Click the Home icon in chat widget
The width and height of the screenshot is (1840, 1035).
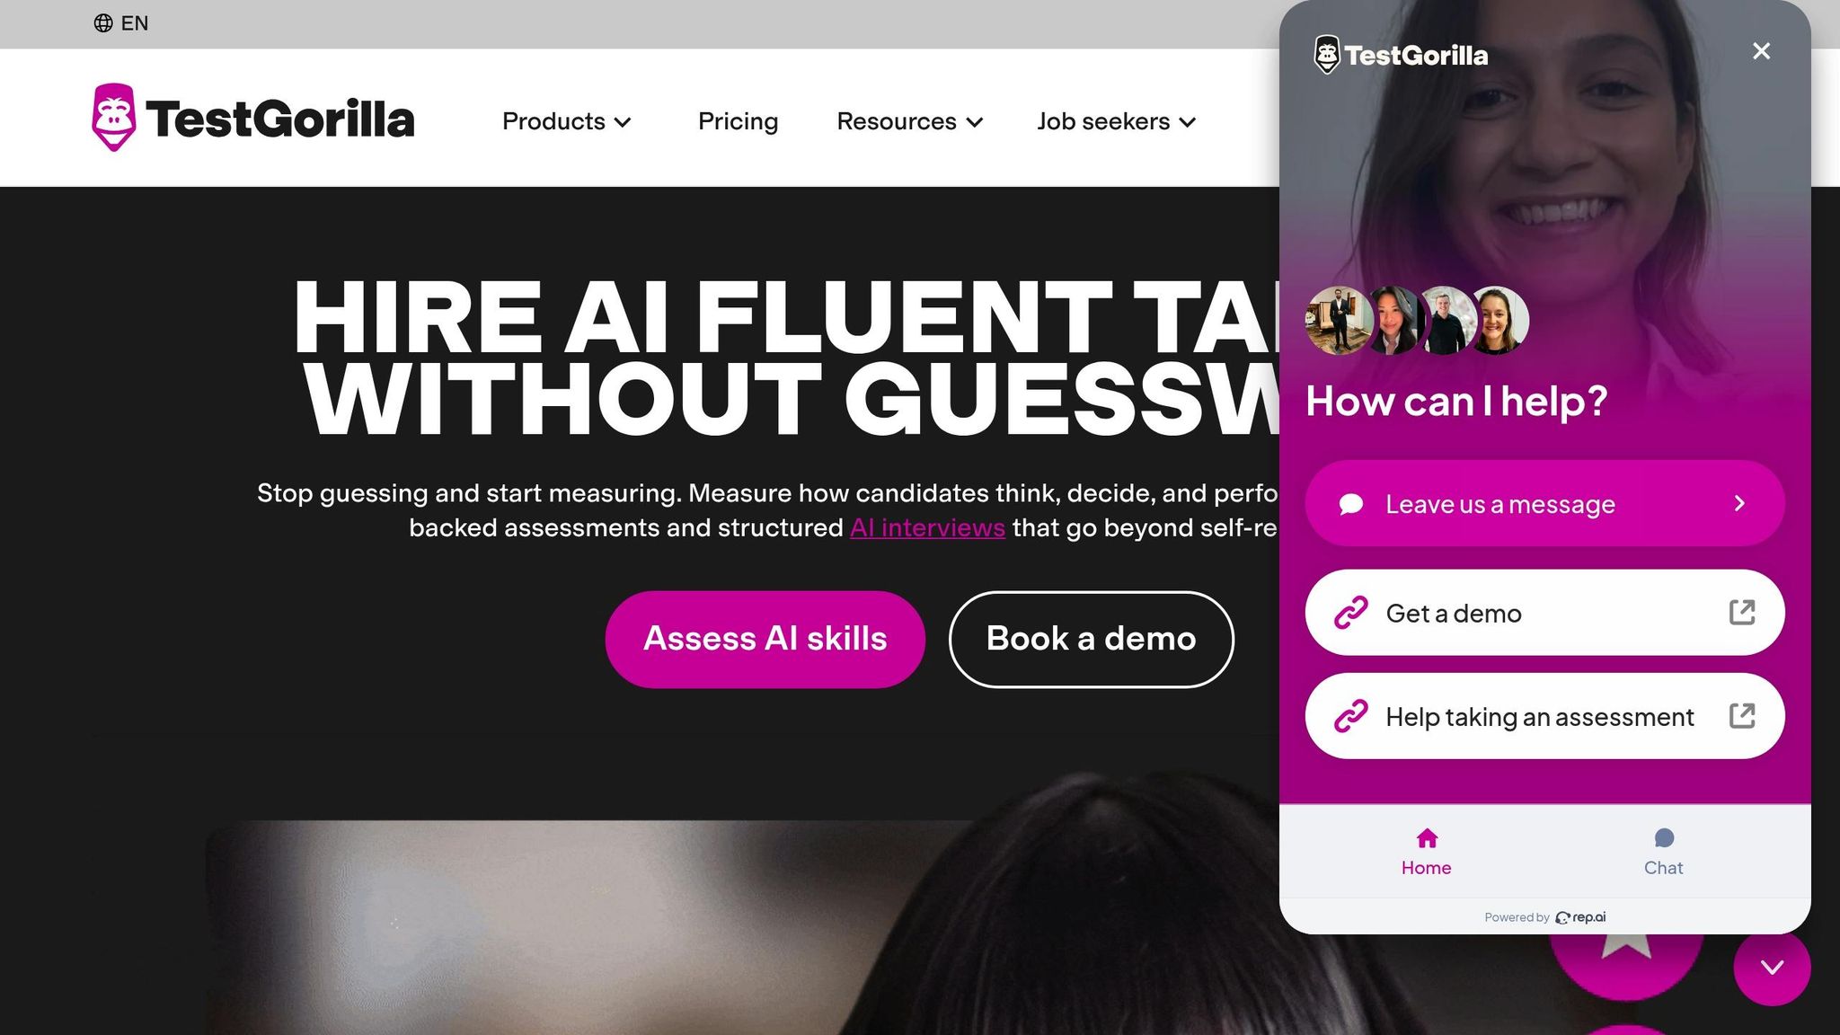pyautogui.click(x=1427, y=838)
